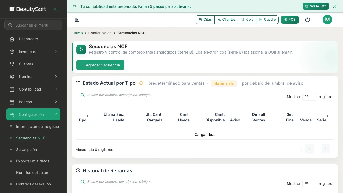
Task: Click the Nómina people icon
Action: [x=12, y=77]
